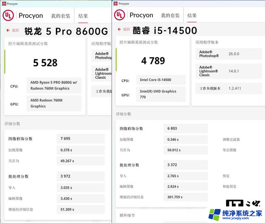Click enhanced details time 301.759 s

pos(185,197)
